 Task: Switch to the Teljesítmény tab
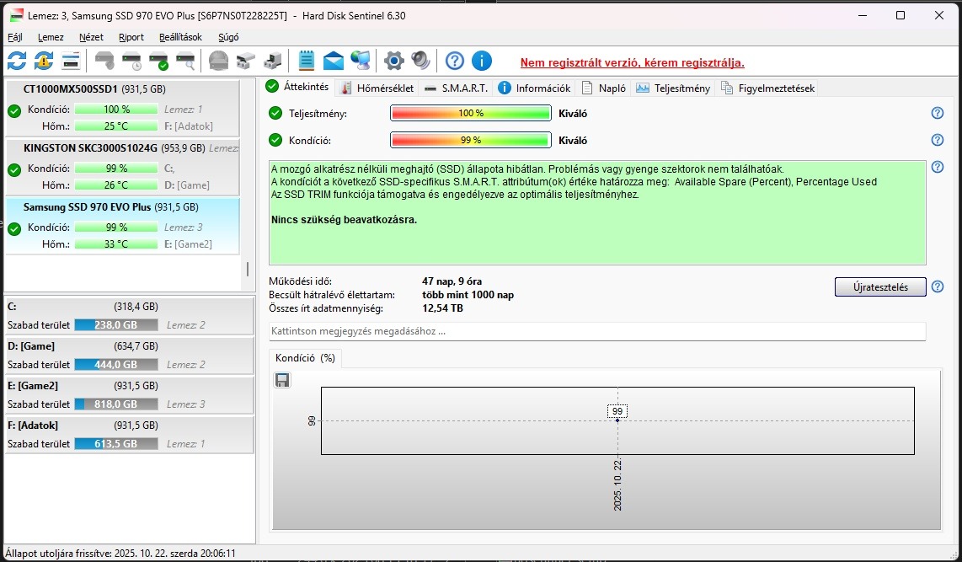(673, 88)
